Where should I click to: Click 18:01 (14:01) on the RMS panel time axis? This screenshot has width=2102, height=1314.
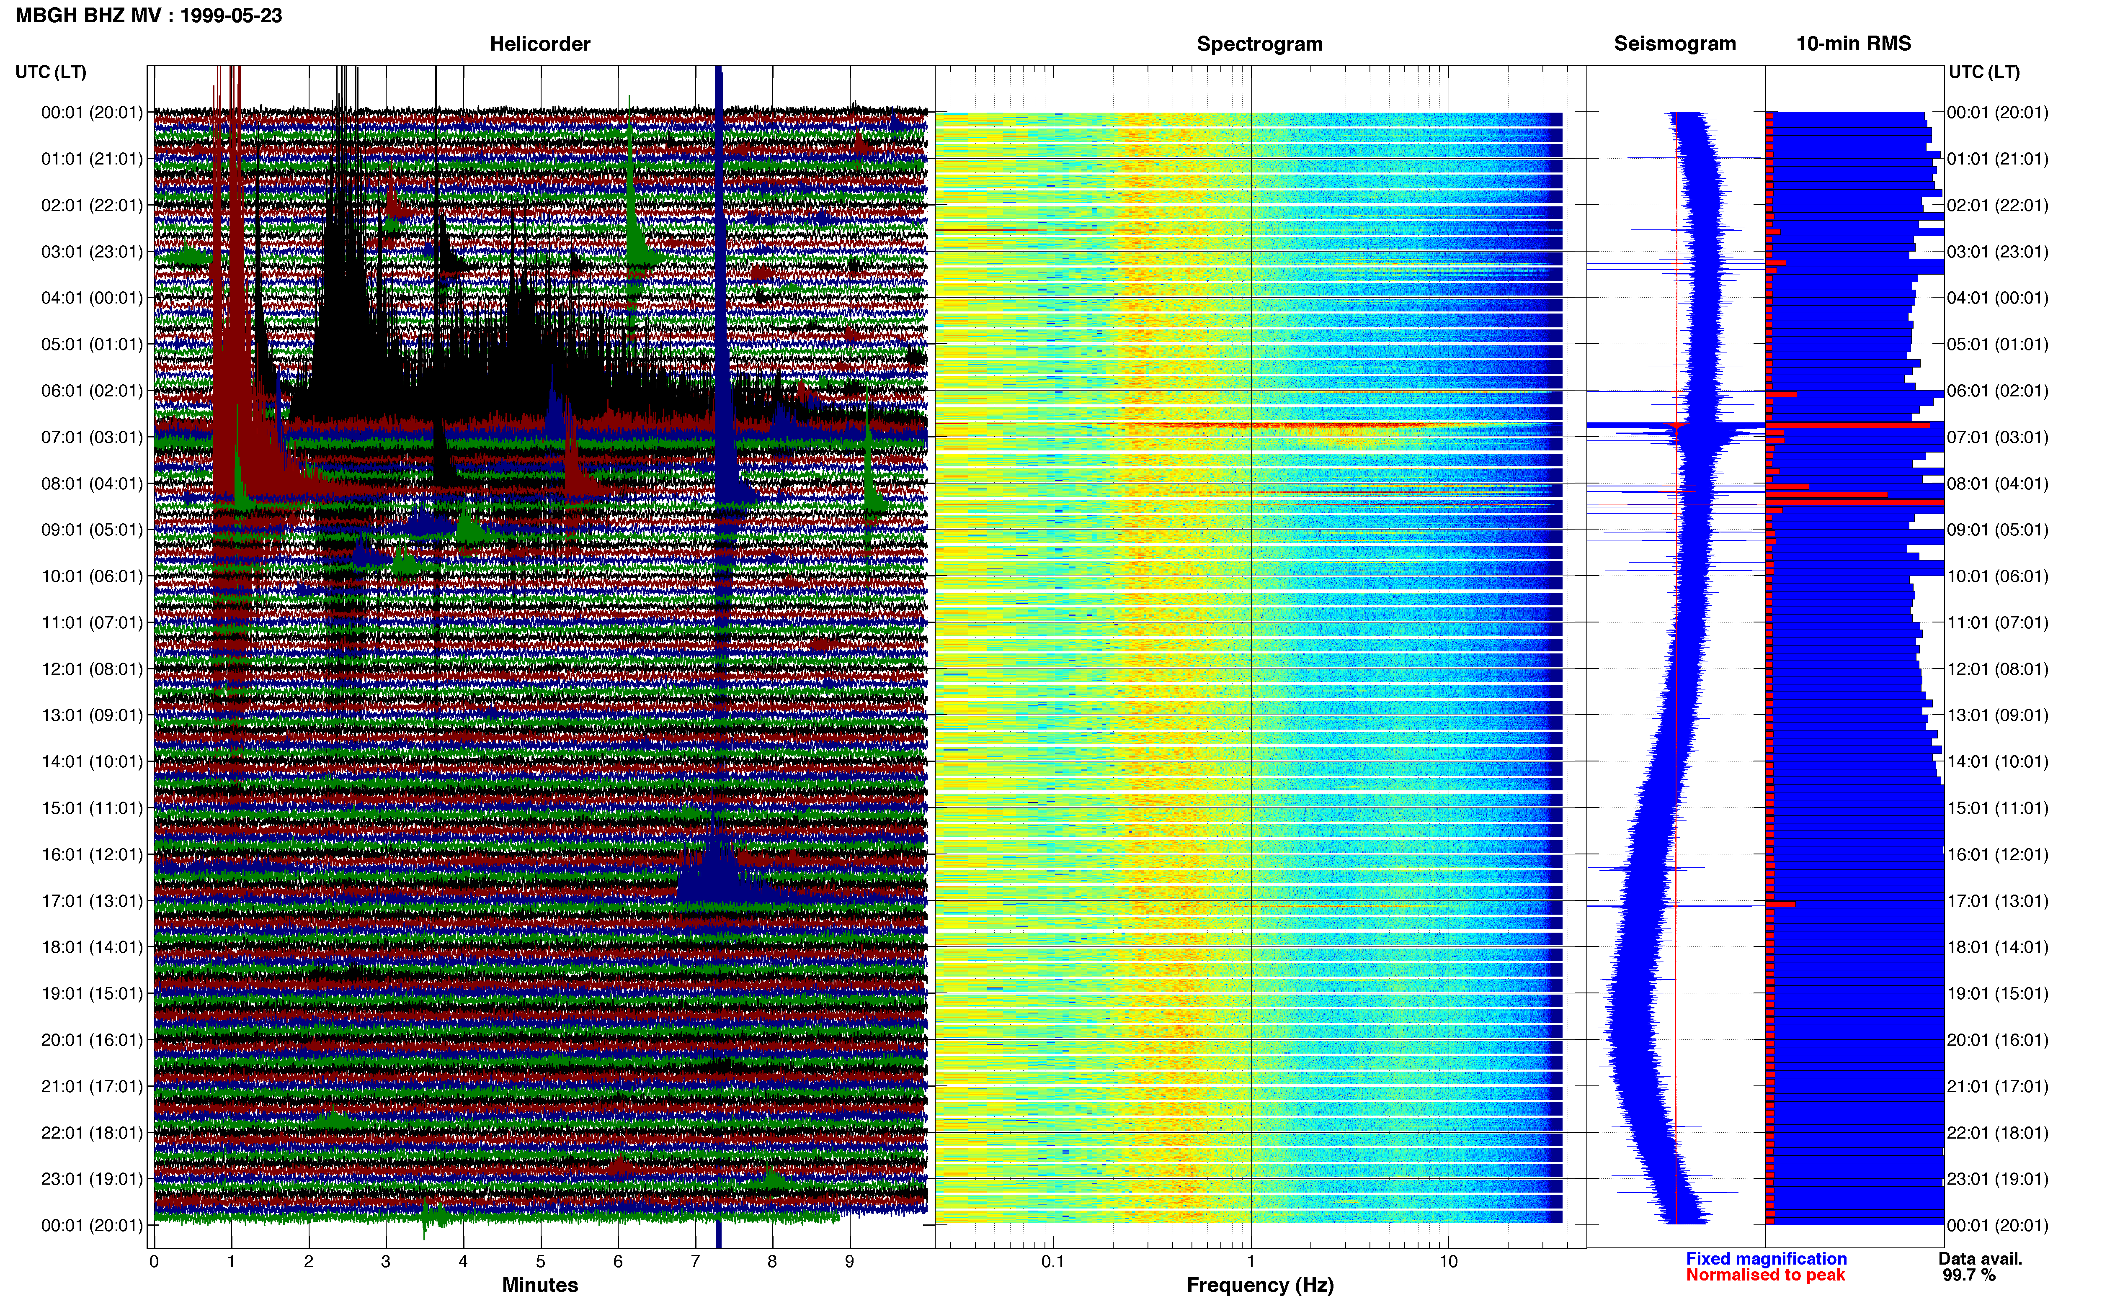pyautogui.click(x=1998, y=947)
